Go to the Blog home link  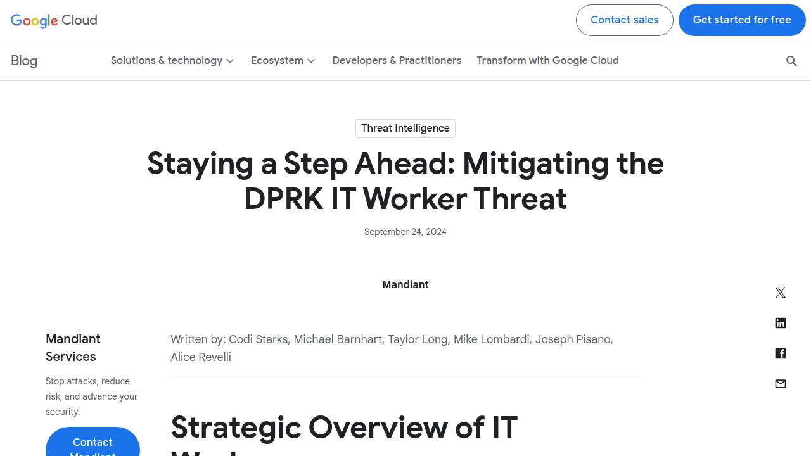24,61
